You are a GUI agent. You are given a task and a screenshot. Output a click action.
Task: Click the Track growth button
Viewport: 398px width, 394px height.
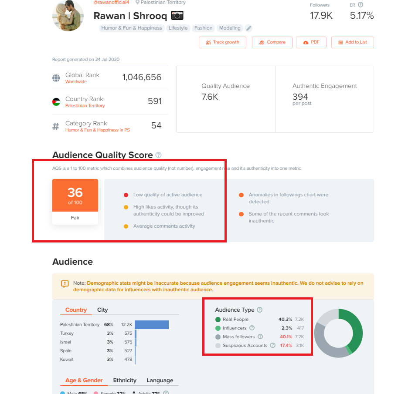(222, 42)
